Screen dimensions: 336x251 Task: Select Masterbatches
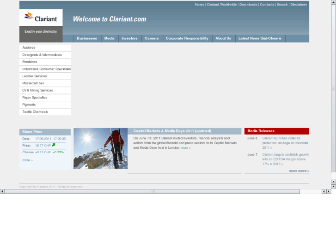[x=45, y=83]
